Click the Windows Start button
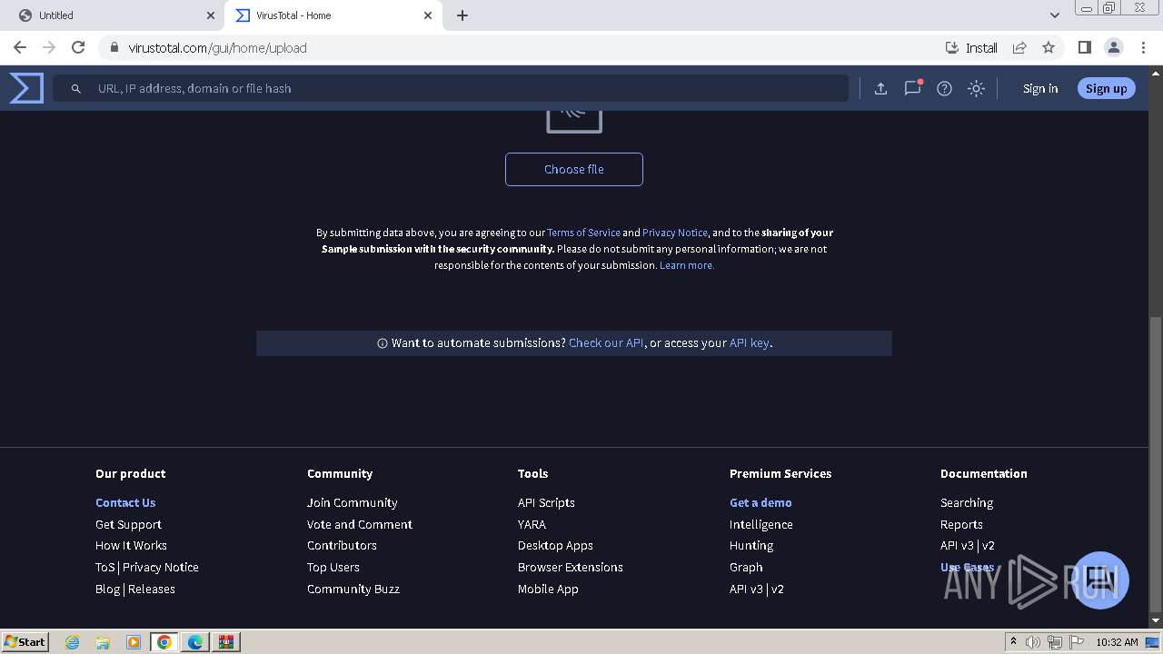The image size is (1163, 654). point(25,641)
